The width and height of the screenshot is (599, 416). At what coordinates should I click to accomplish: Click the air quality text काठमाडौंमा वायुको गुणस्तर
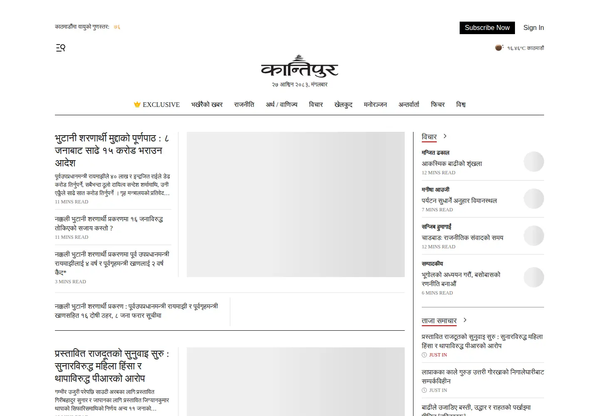click(82, 27)
